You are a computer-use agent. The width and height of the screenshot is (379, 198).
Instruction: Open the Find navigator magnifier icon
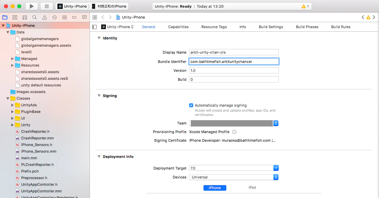click(x=35, y=17)
